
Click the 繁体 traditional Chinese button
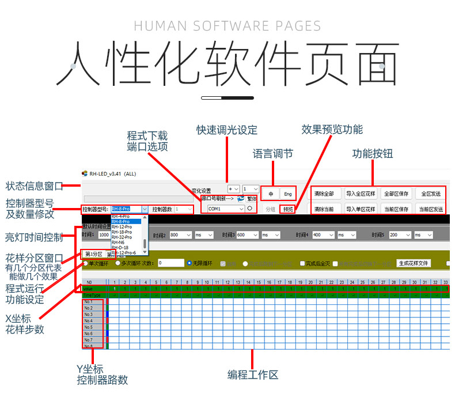(252, 198)
